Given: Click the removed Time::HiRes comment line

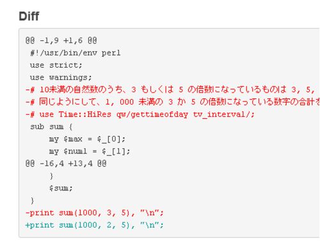Looking at the screenshot, I should point(140,114).
